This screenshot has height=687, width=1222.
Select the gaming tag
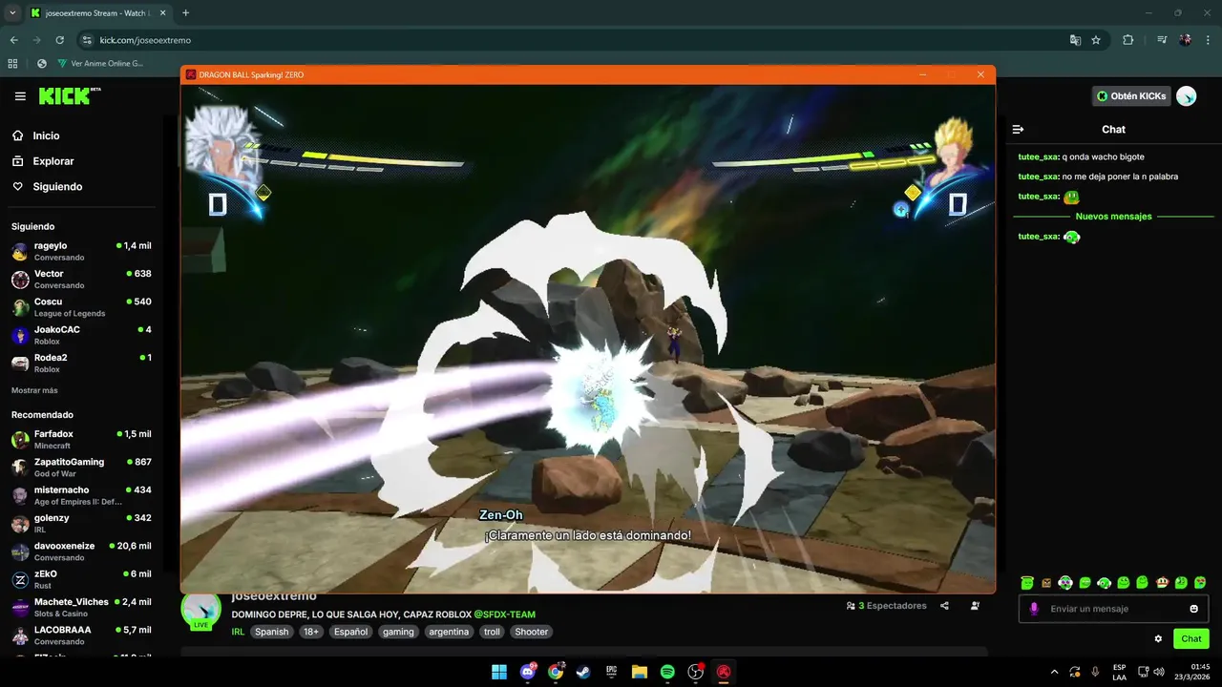[398, 632]
